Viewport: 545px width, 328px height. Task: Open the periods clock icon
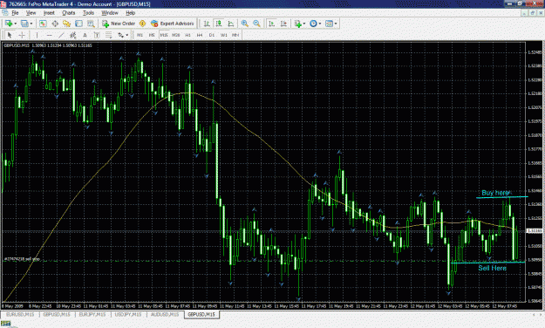314,24
